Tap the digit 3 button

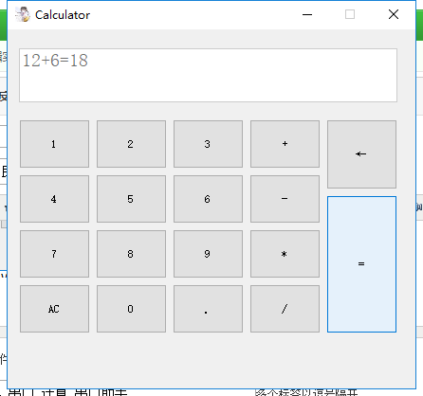tap(208, 144)
